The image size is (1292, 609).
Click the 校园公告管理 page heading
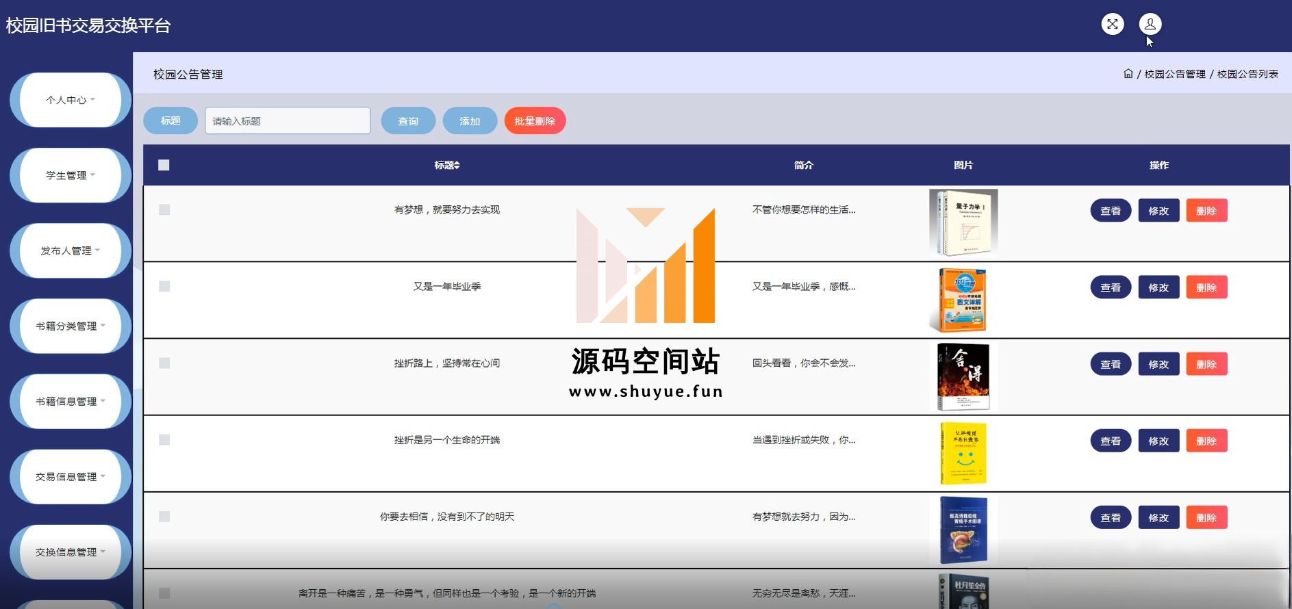[x=188, y=74]
